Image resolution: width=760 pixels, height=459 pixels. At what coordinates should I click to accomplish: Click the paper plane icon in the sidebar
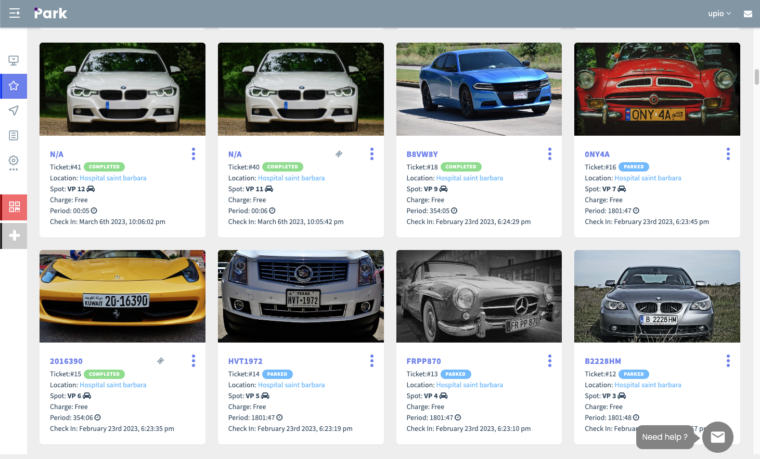14,111
